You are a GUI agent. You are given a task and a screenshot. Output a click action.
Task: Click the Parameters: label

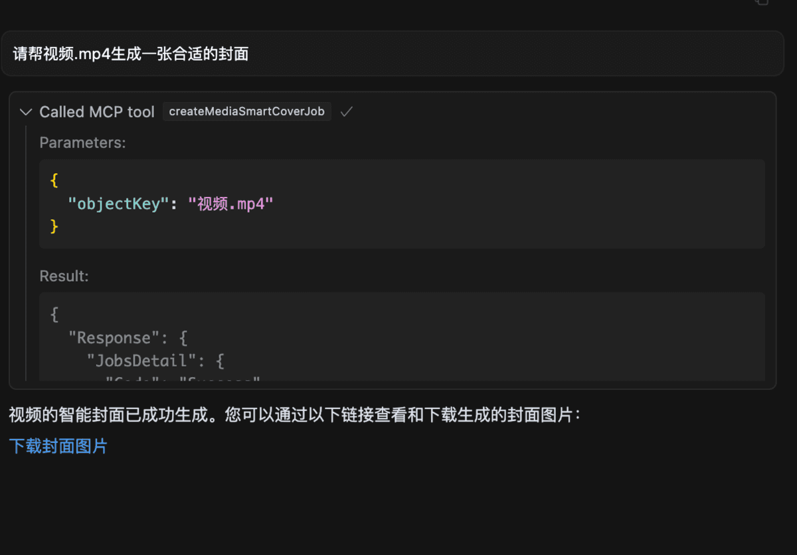82,143
